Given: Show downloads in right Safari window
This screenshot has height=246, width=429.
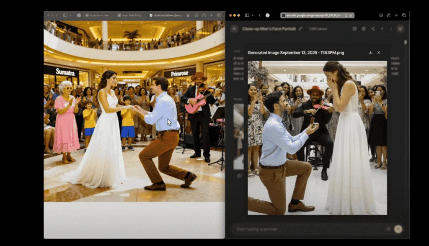Looking at the screenshot, I should 381,15.
